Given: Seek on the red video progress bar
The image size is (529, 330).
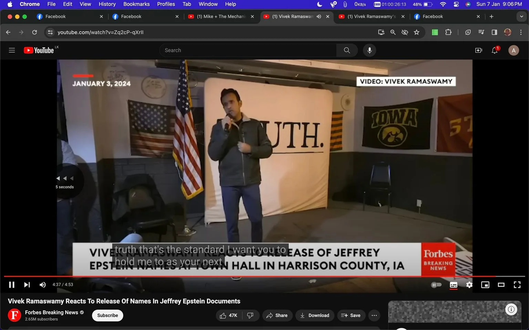Looking at the screenshot, I should click(264, 276).
